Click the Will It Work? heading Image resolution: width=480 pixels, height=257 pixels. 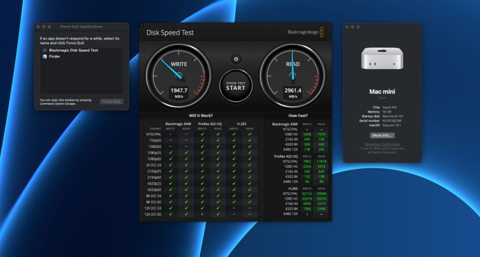[201, 116]
